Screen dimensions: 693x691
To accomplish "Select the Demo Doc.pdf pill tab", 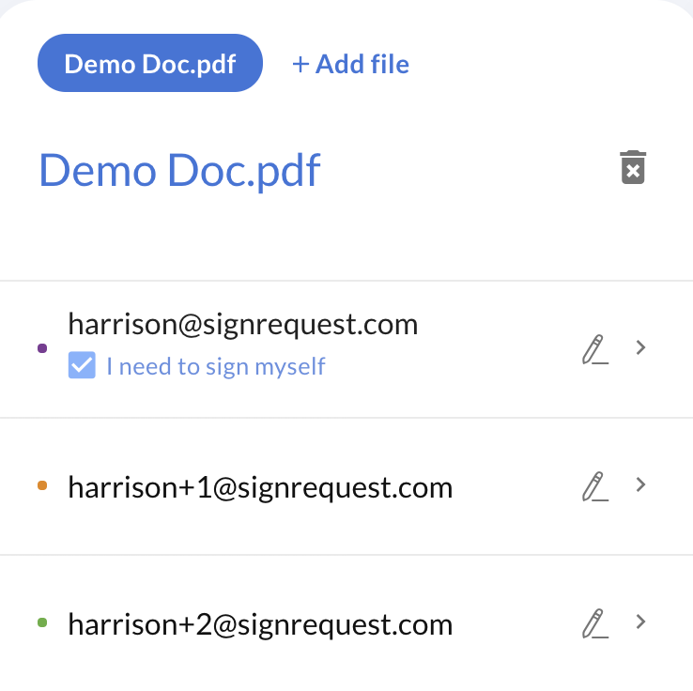I will click(x=150, y=63).
